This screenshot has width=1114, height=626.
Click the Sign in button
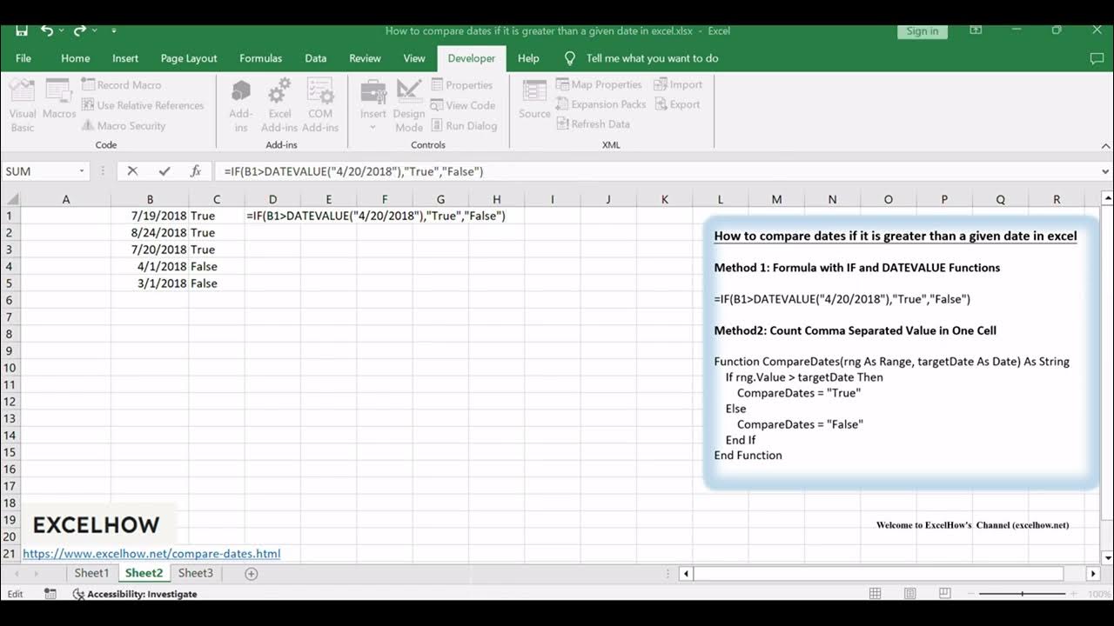click(x=923, y=30)
